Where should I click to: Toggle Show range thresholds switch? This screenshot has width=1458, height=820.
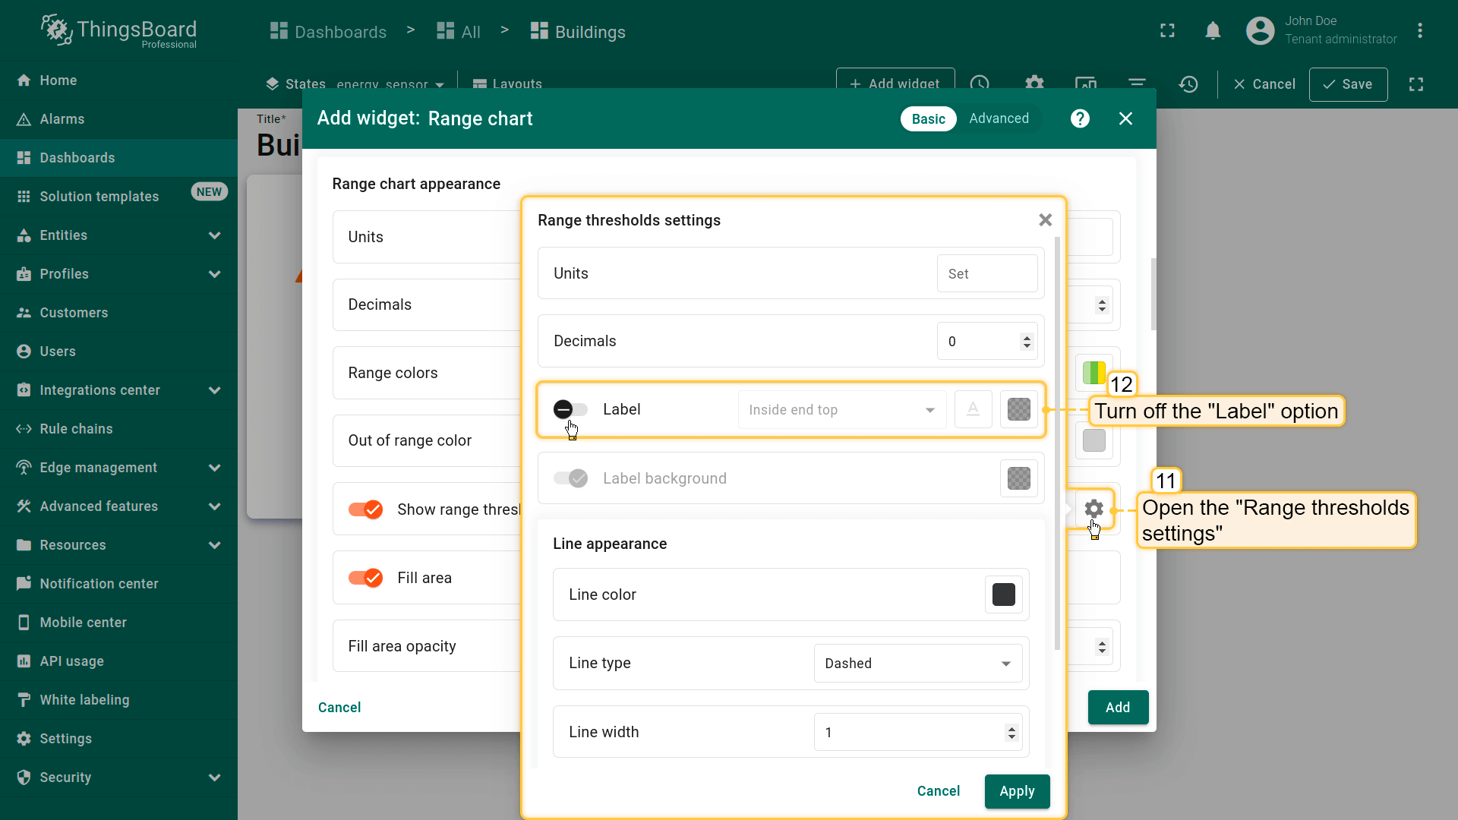(x=365, y=509)
